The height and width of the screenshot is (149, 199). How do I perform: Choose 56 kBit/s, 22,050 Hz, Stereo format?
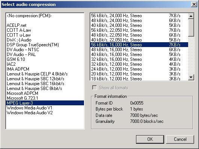coord(139,30)
